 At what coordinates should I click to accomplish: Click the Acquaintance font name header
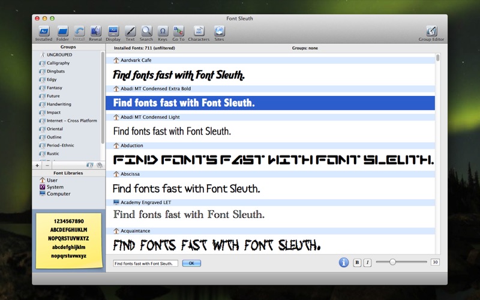pos(271,231)
